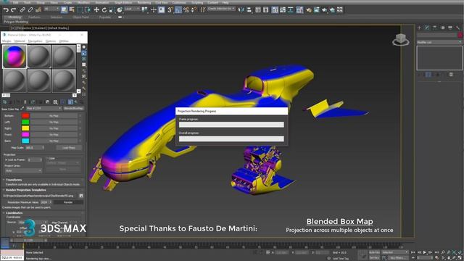The width and height of the screenshot is (464, 261).
Task: Open the Project Onto Auto dropdown
Action: coord(23,170)
